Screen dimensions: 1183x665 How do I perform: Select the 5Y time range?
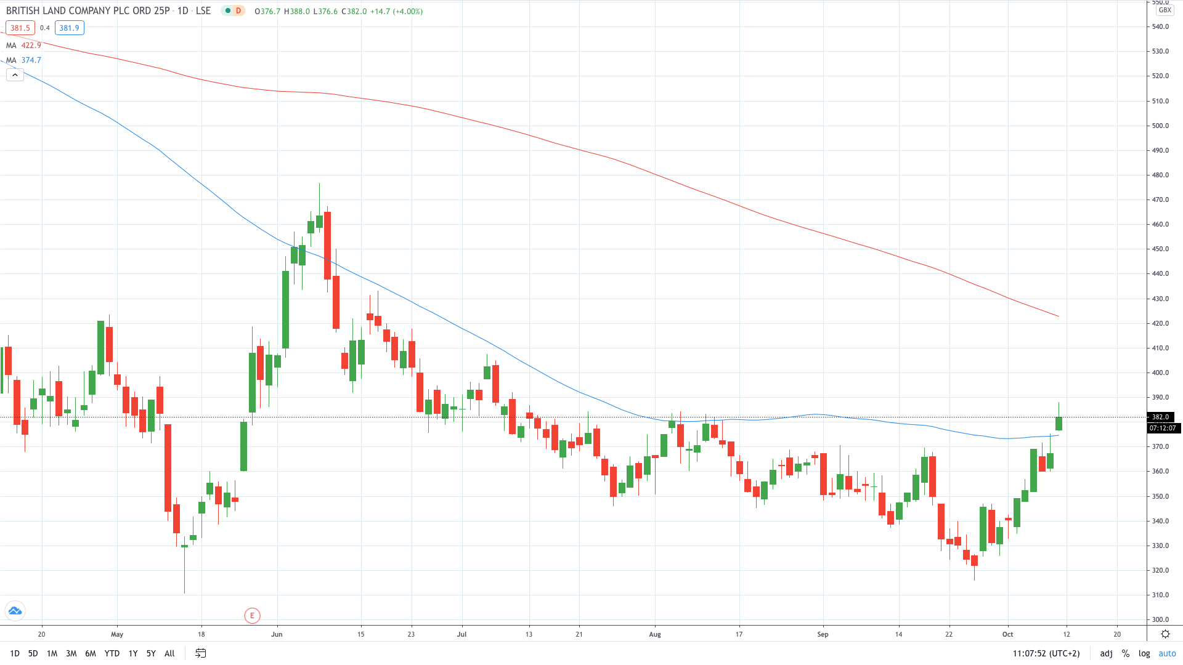[x=151, y=653]
